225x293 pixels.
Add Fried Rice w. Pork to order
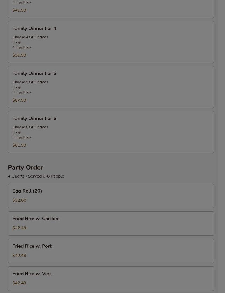(32, 246)
